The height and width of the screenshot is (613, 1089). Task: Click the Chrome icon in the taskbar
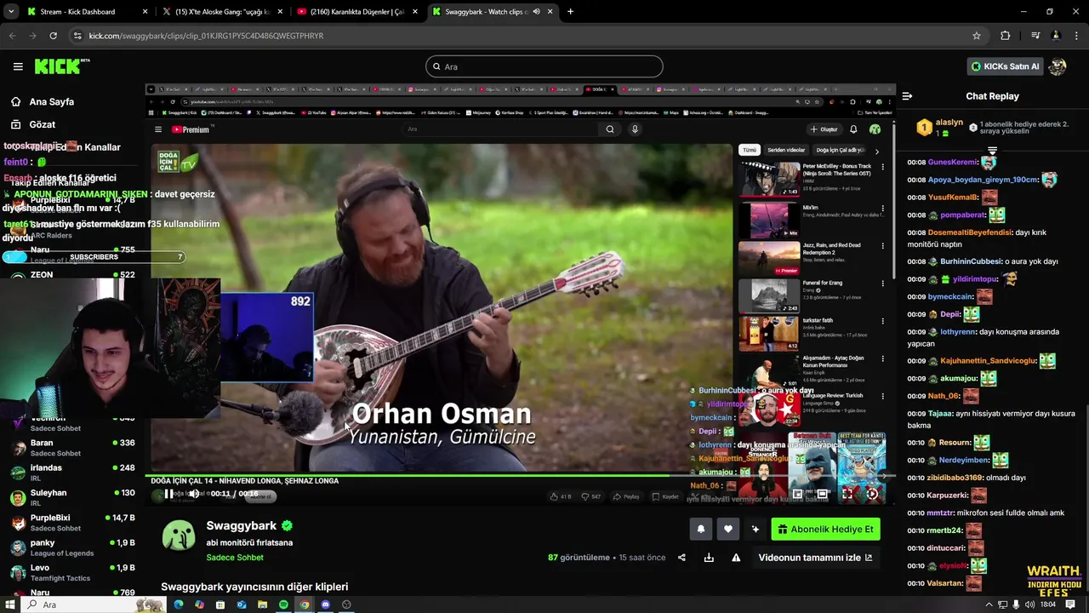305,604
